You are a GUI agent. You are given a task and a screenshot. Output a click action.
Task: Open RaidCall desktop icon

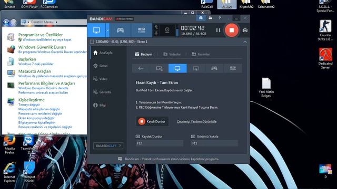[207, 4]
